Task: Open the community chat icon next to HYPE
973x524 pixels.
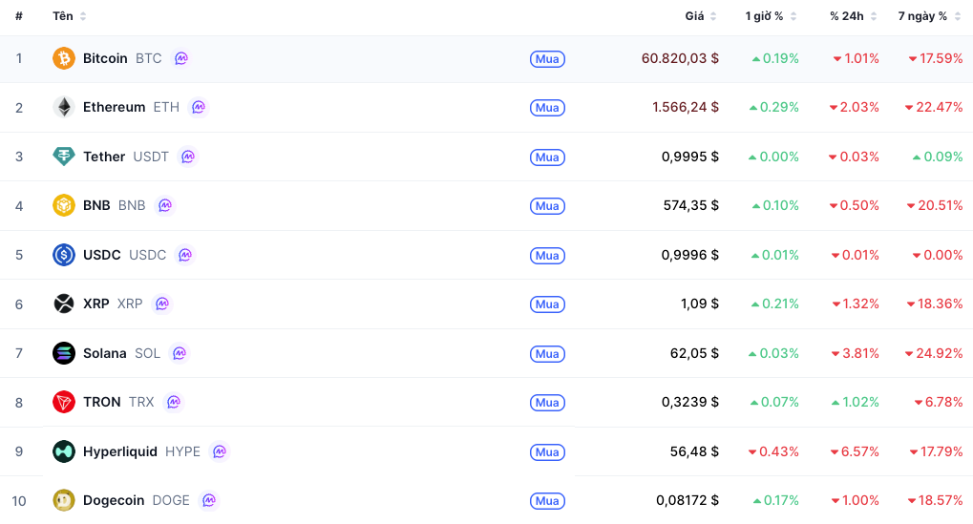Action: pos(220,451)
